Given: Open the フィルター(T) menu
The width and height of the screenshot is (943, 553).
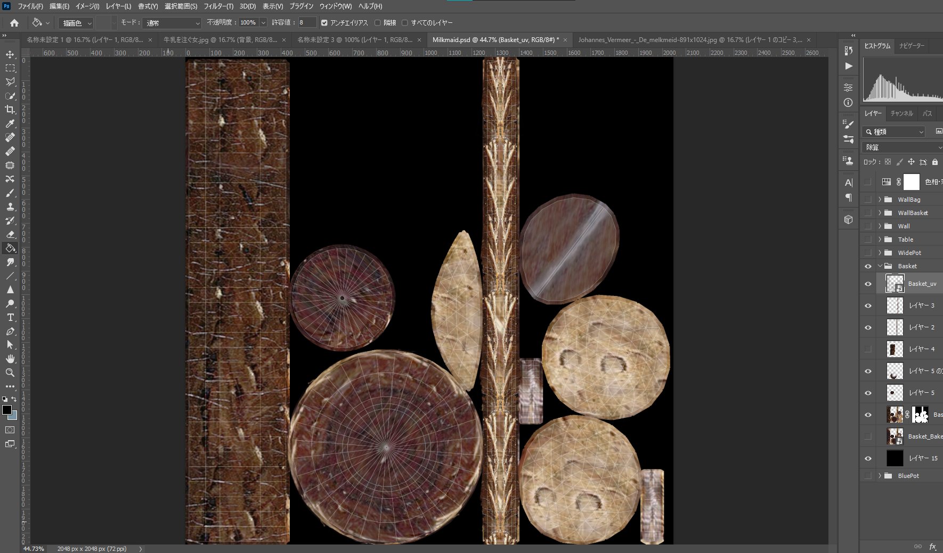Looking at the screenshot, I should (218, 6).
